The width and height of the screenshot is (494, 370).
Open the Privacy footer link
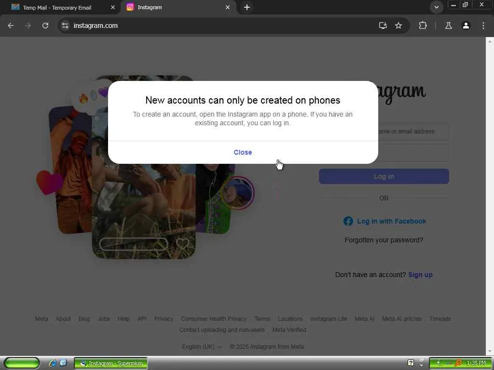[164, 319]
